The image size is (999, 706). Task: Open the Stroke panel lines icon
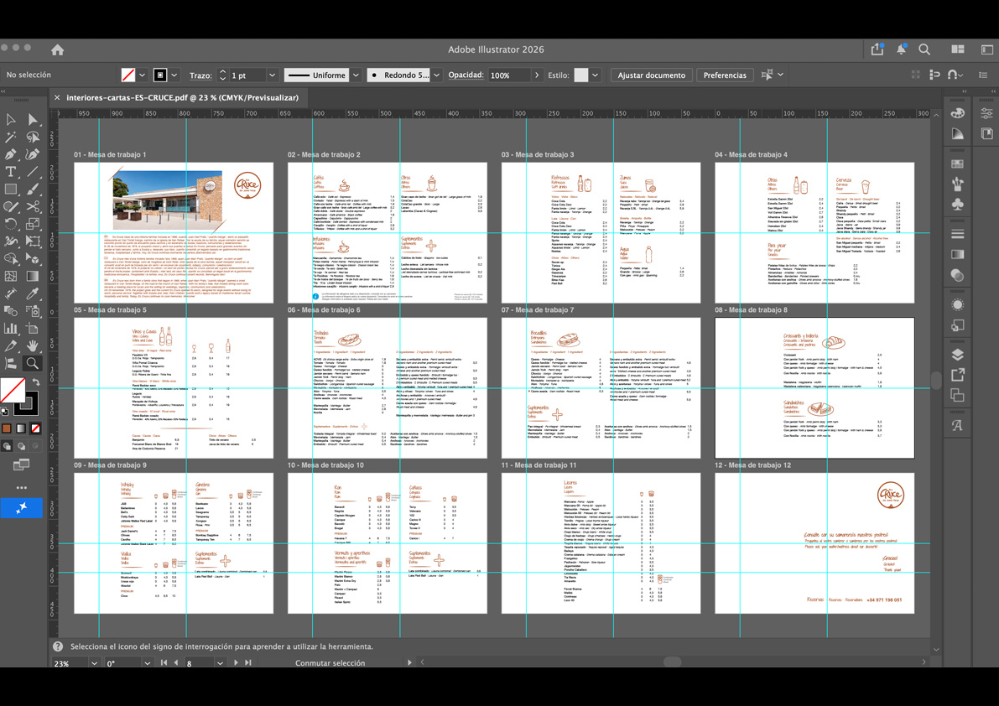958,234
